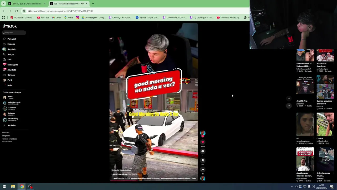Click the share arrow icon
Viewport: 337px width, 190px height.
pos(203,170)
